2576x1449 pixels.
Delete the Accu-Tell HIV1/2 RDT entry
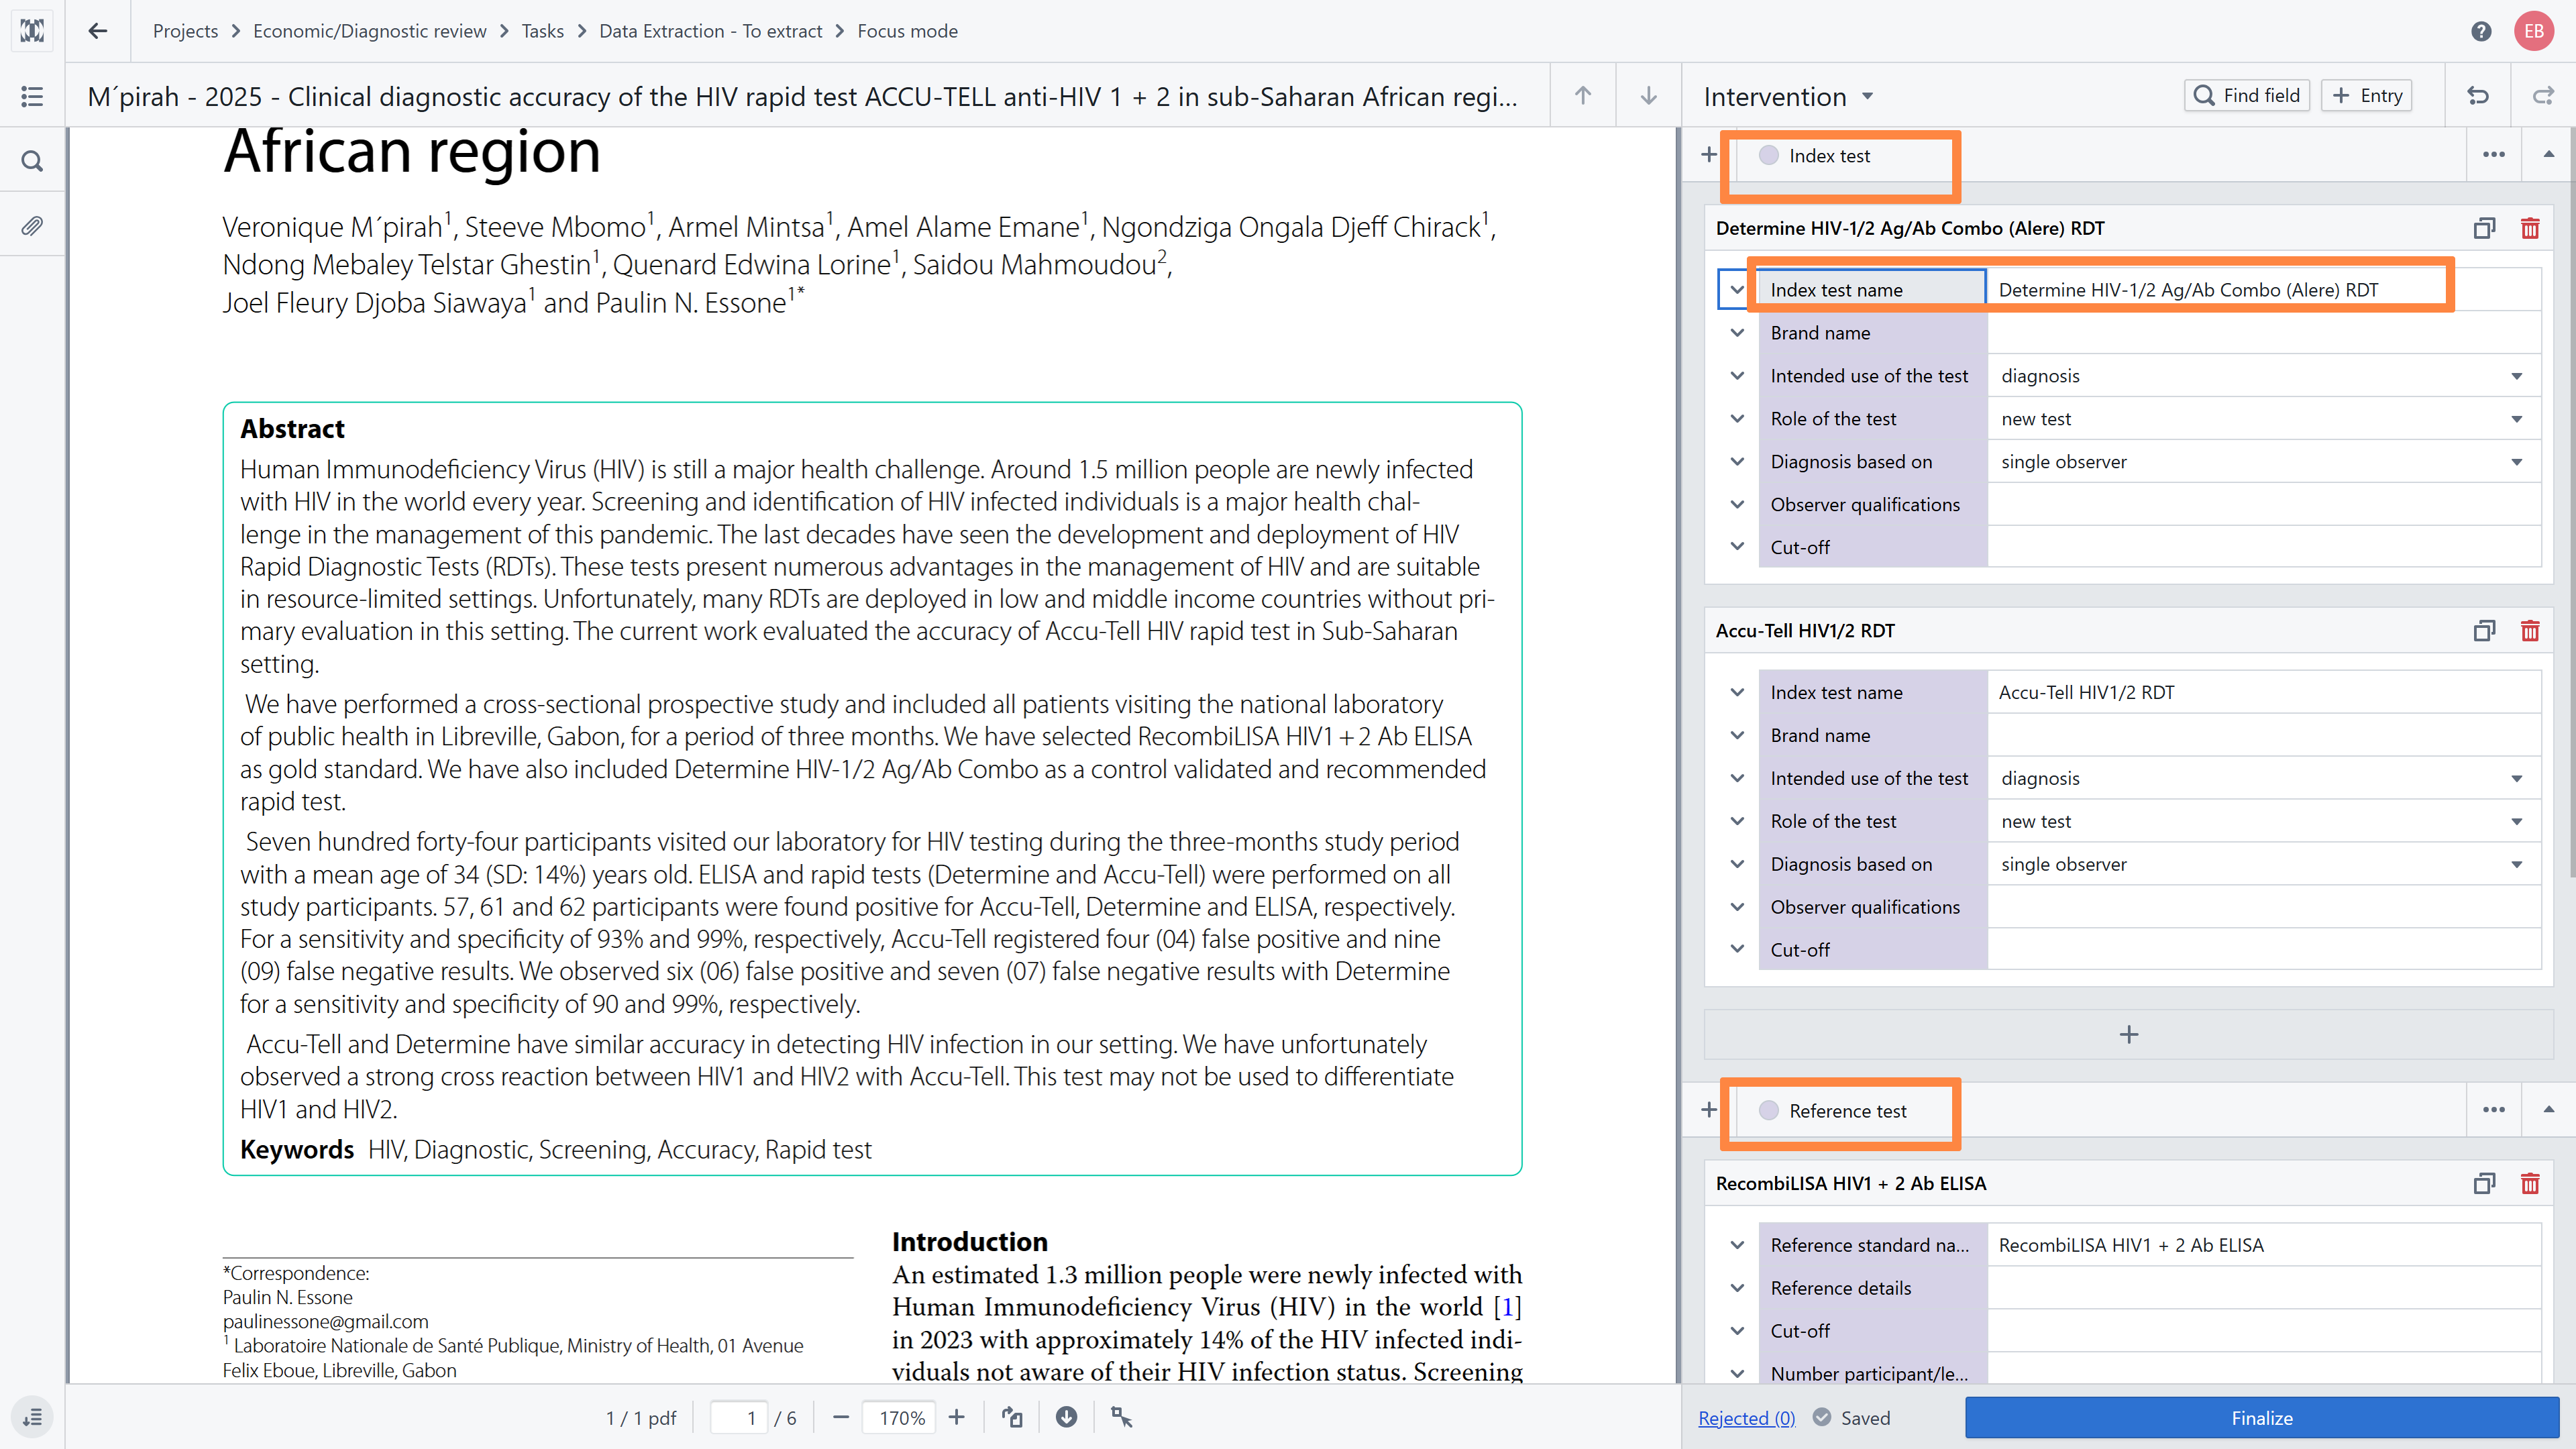(x=2530, y=631)
